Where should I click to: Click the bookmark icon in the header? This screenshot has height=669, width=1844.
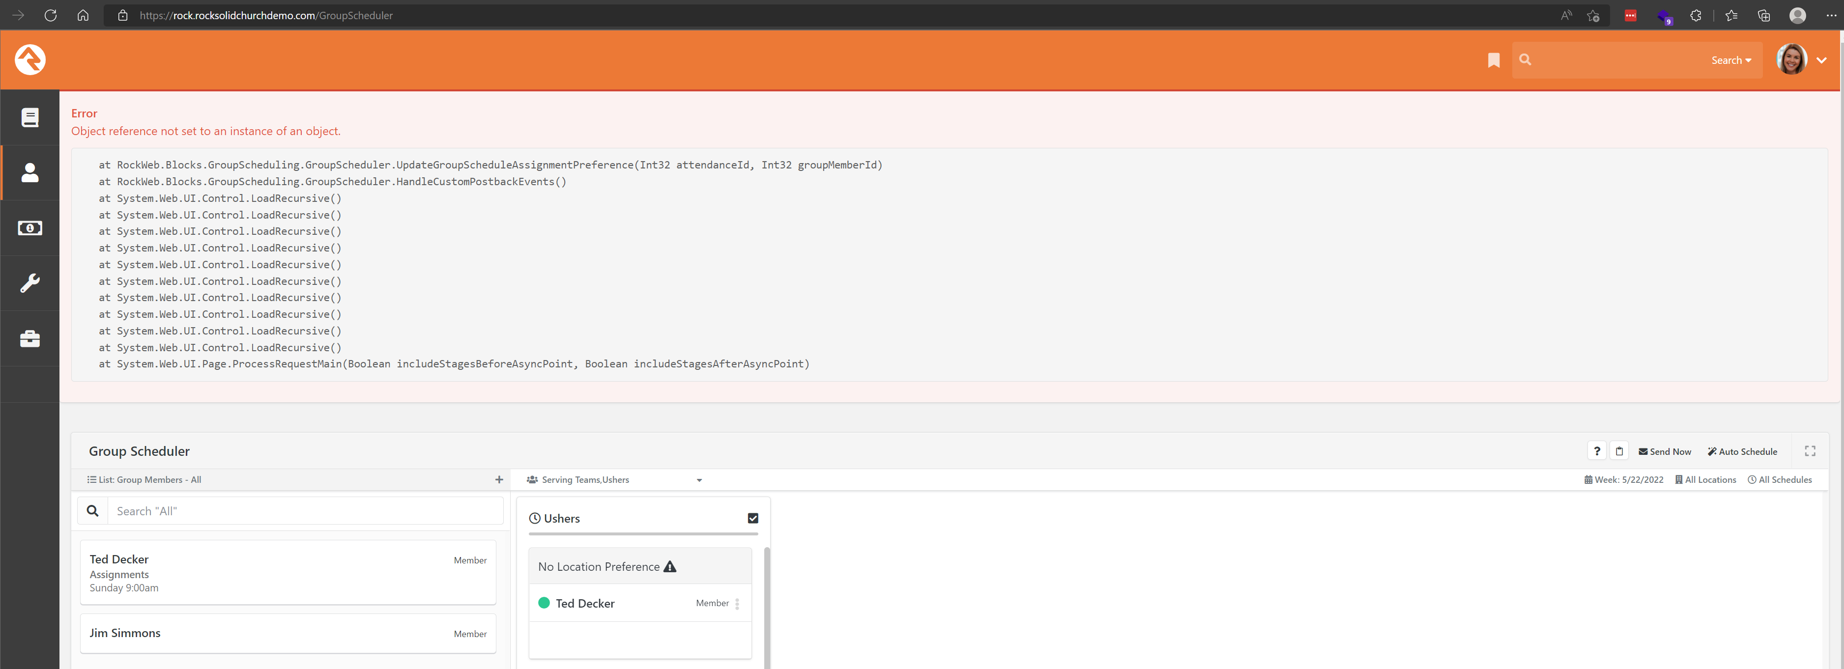(x=1493, y=60)
